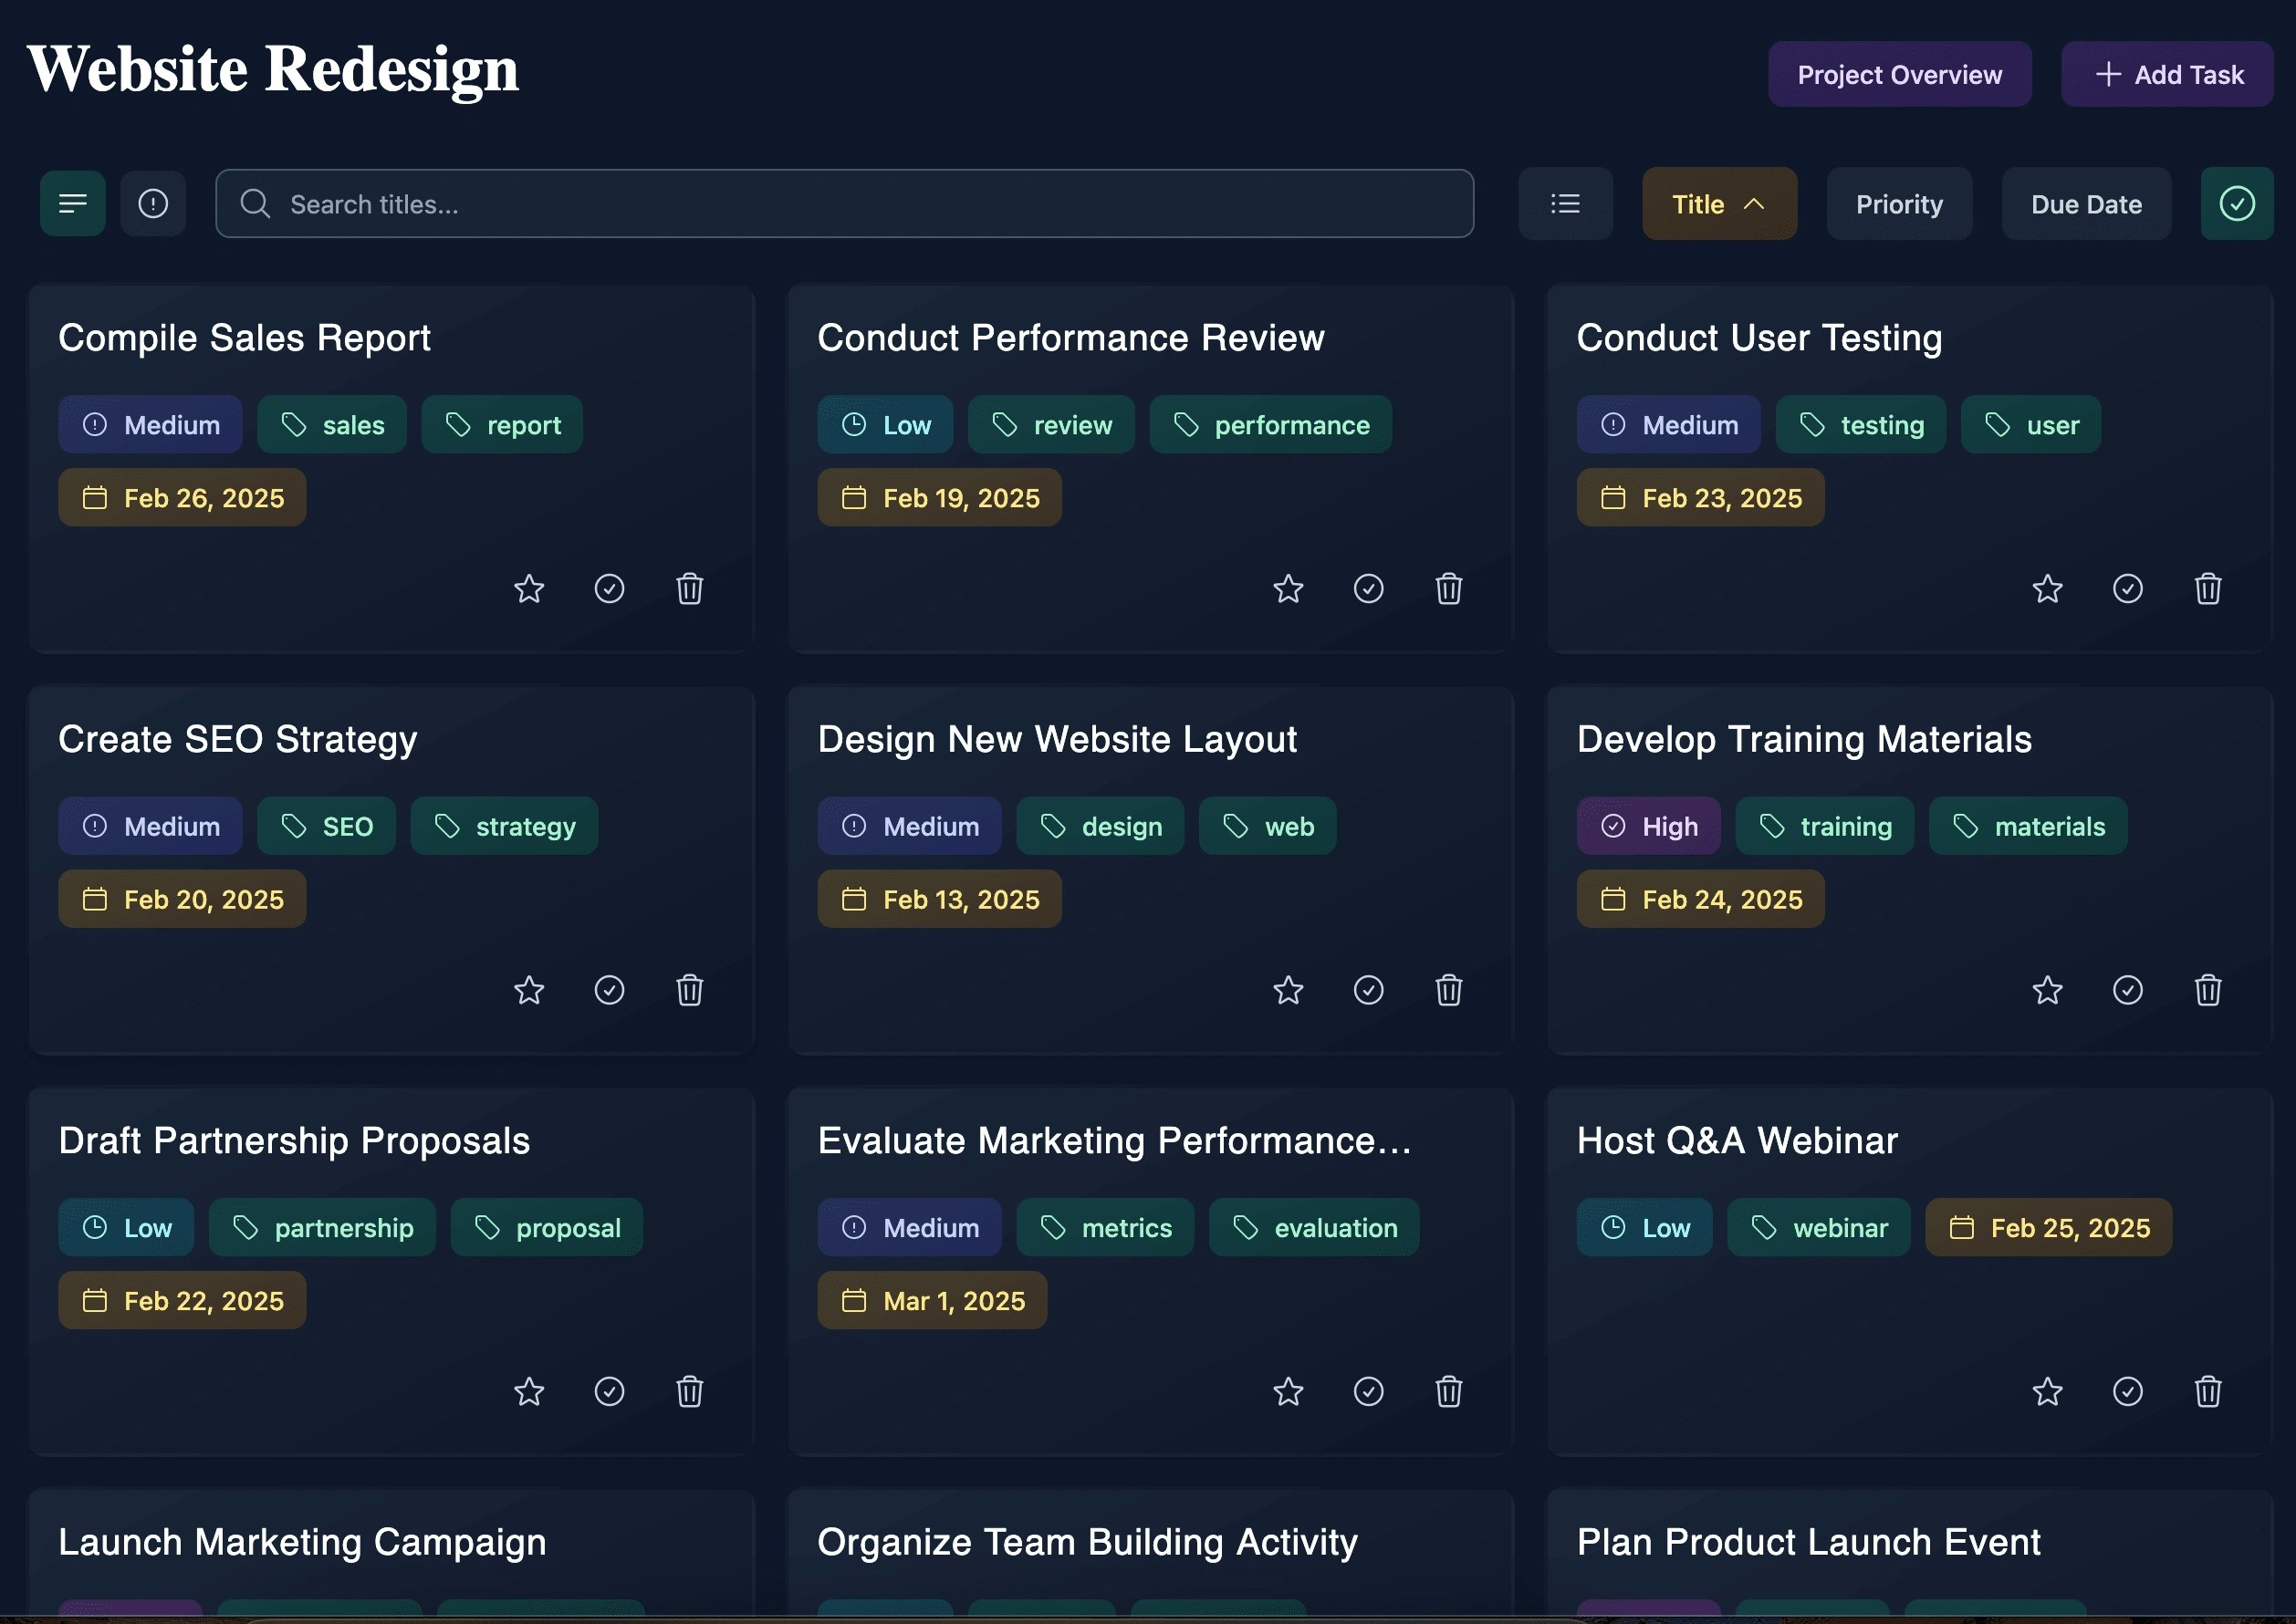Toggle completed tasks filter in toolbar
The height and width of the screenshot is (1624, 2296).
[2236, 204]
